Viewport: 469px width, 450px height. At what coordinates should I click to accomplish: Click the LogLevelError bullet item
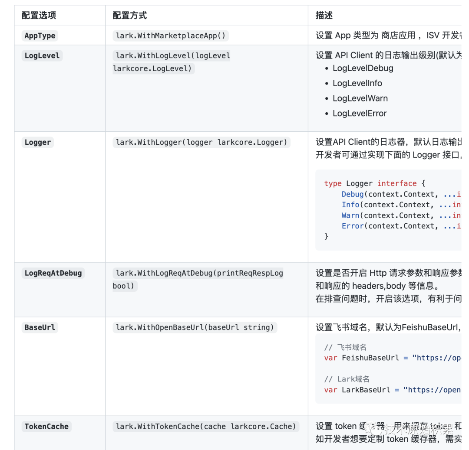coord(360,114)
